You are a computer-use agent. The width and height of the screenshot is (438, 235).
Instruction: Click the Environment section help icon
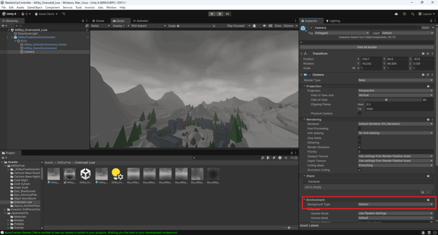coord(428,200)
